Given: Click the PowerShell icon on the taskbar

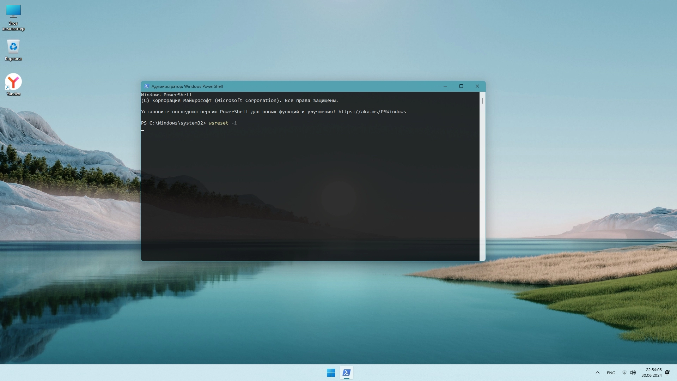Looking at the screenshot, I should click(x=347, y=373).
